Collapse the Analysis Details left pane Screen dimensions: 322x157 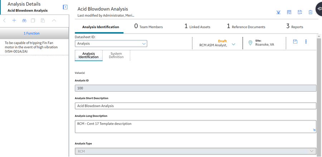point(65,7)
